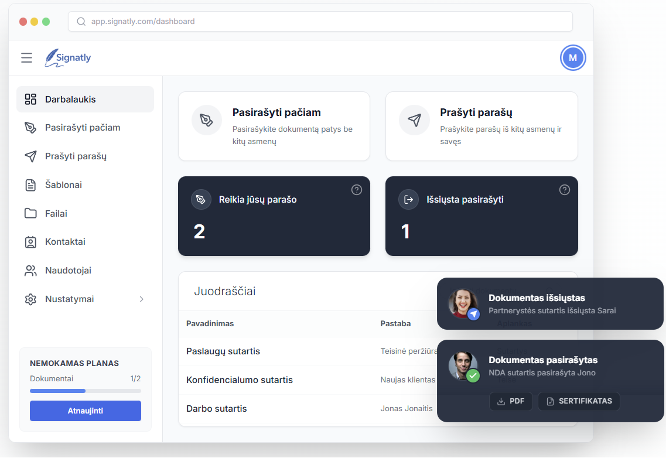666x458 pixels.
Task: Expand the Nustatymai chevron arrow
Action: [141, 299]
